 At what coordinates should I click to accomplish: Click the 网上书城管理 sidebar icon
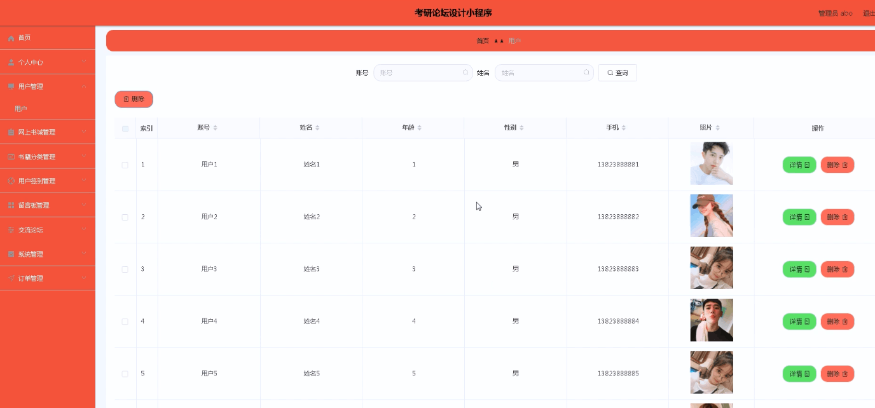pyautogui.click(x=10, y=132)
